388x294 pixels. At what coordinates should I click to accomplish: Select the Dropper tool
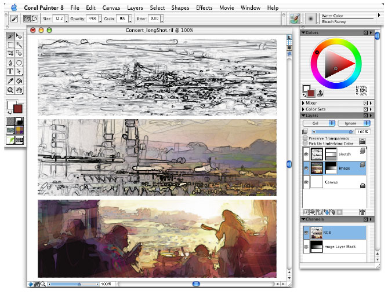[x=10, y=81]
